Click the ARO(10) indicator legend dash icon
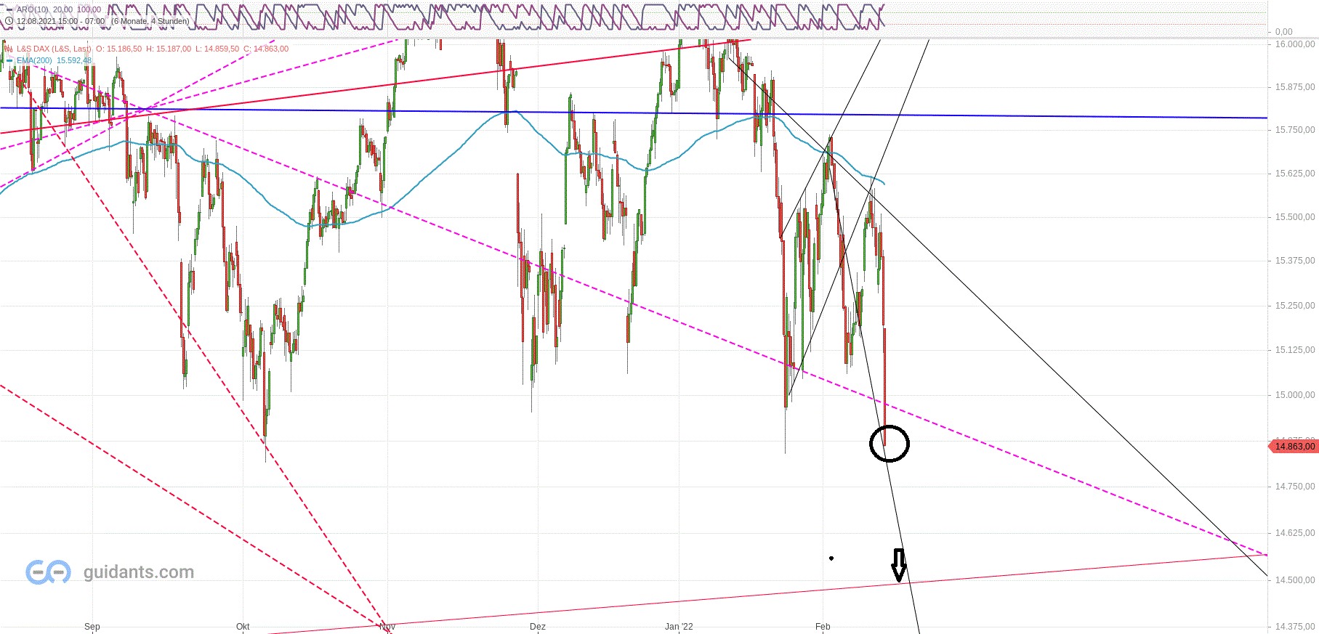Viewport: 1319px width, 634px height. coord(9,9)
